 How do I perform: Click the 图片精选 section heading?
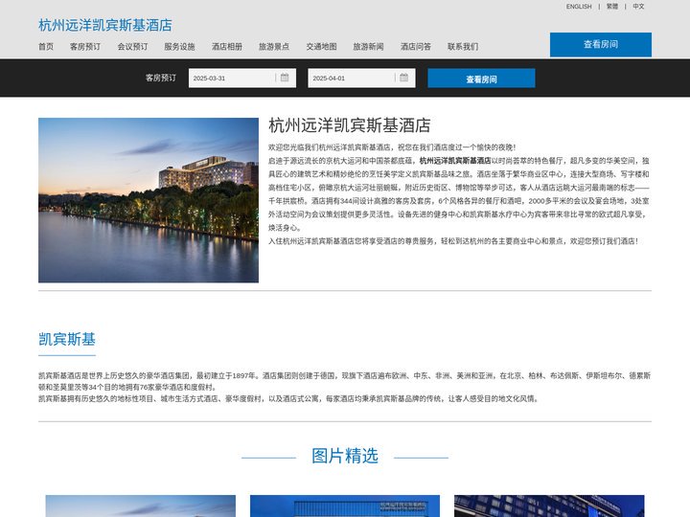pos(345,456)
